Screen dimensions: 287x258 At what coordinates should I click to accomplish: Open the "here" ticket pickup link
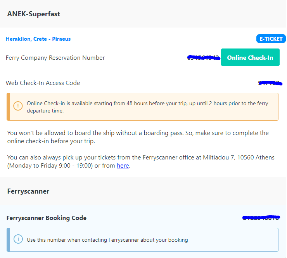pos(123,166)
